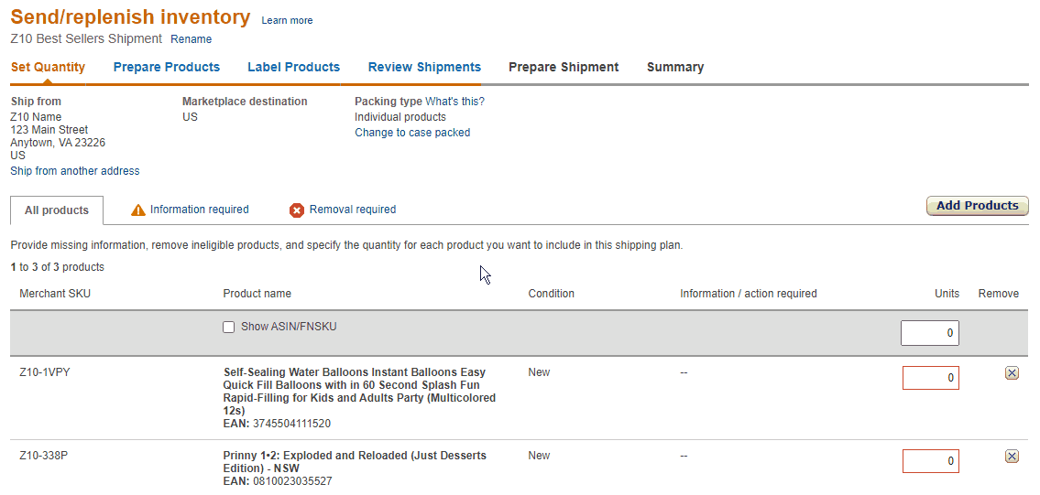
Task: Remove the Z10-1VPY water balloons product
Action: 1012,373
